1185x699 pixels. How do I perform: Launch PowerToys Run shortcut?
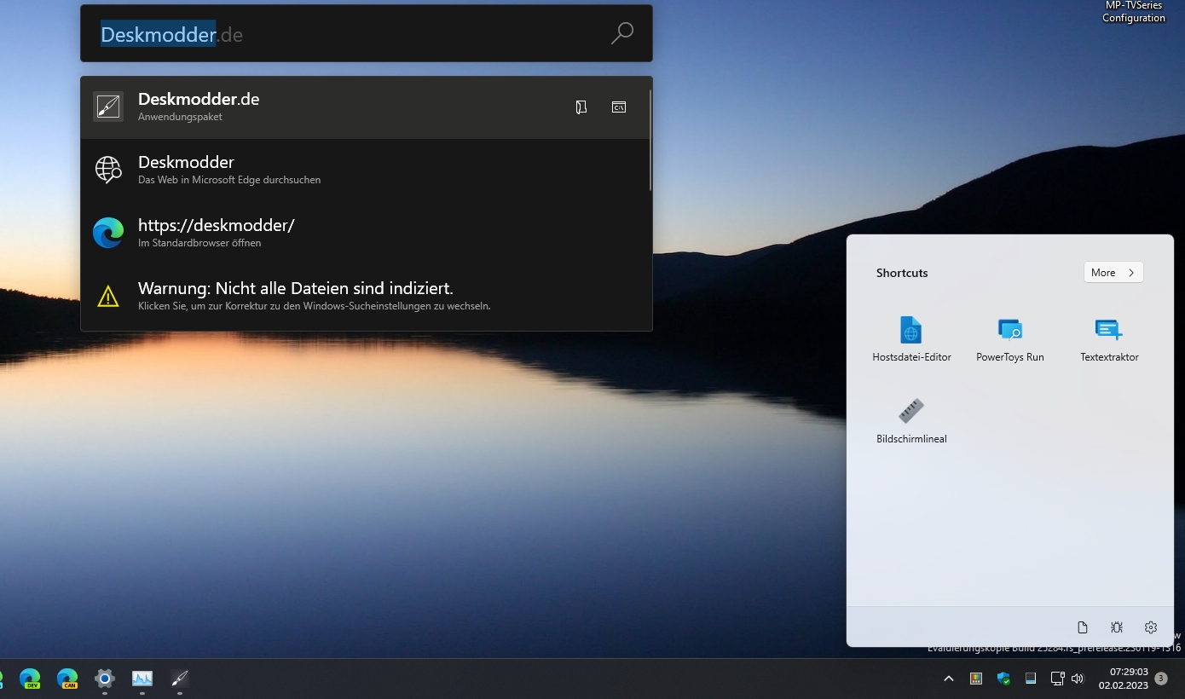(1010, 339)
